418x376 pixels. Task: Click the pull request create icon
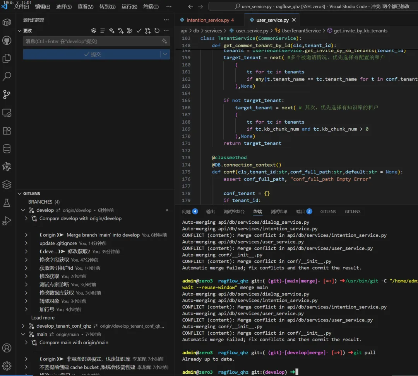coord(148,31)
